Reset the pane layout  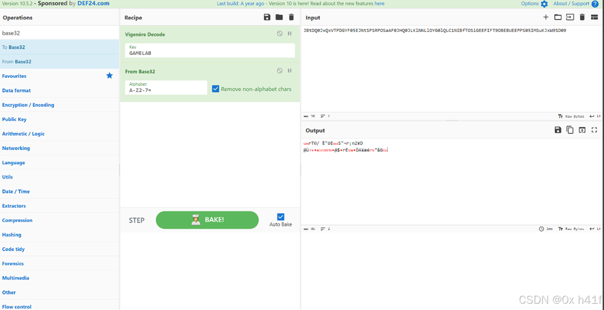pyautogui.click(x=594, y=17)
